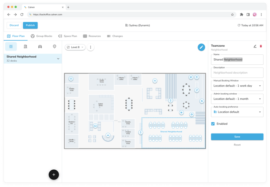
Task: Select the parking car icon in sidebar
Action: [40, 47]
